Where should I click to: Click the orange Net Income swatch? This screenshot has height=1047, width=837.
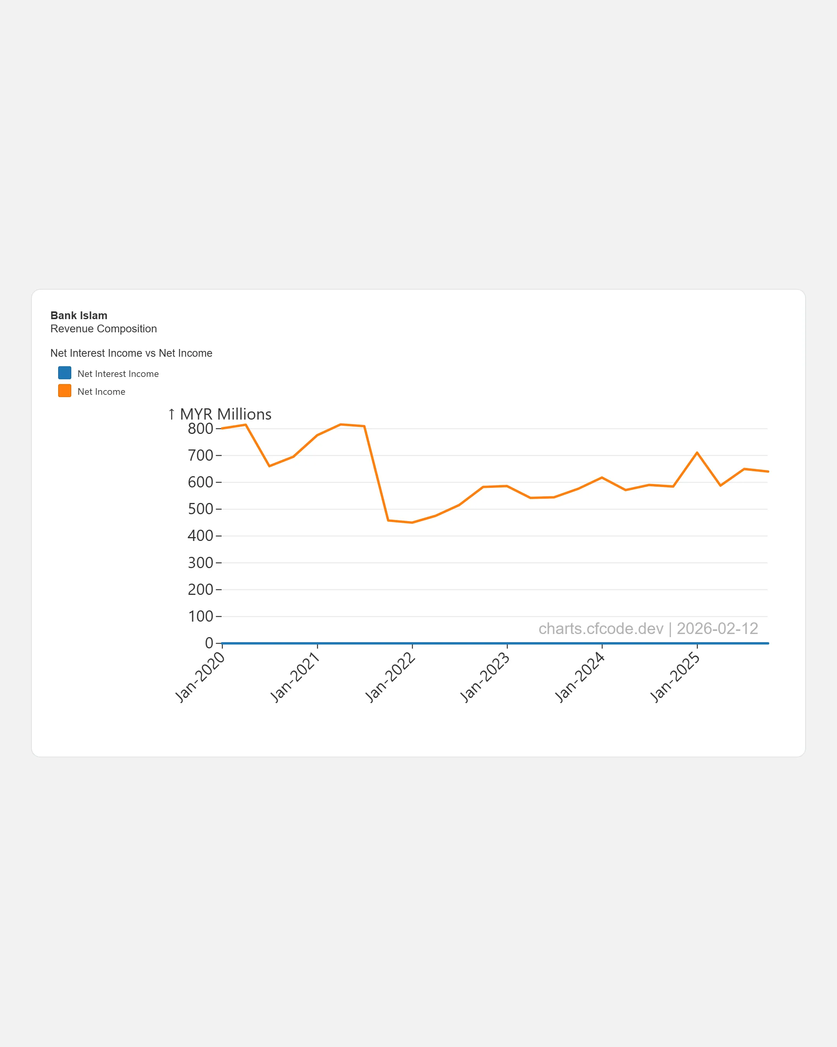65,391
